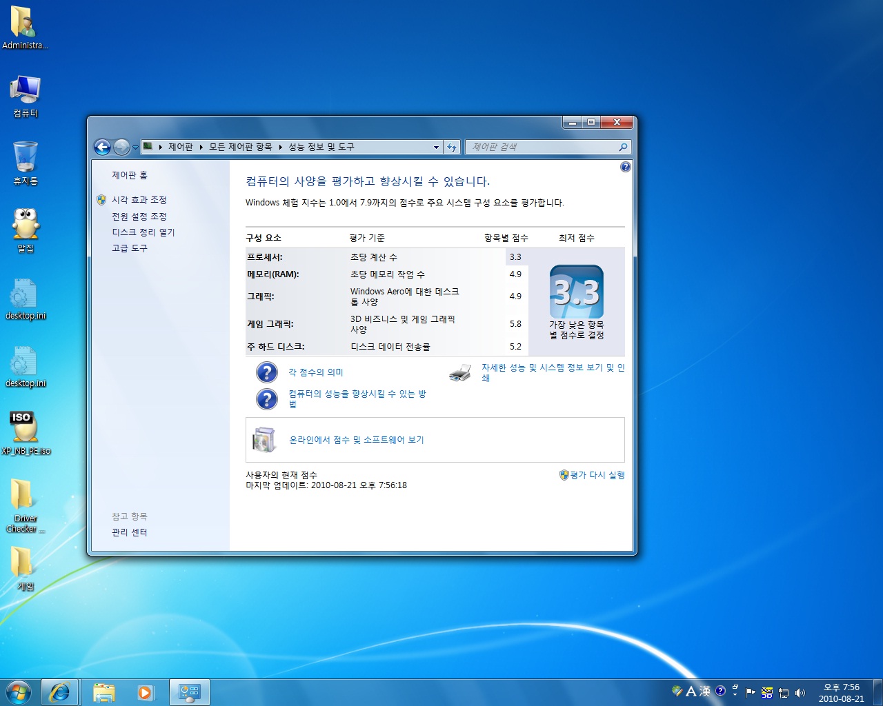Viewport: 883px width, 706px height.
Task: Open the 컴퓨터 desktop icon
Action: (26, 97)
